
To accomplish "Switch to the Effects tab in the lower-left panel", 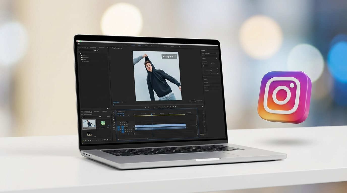I will pos(97,112).
